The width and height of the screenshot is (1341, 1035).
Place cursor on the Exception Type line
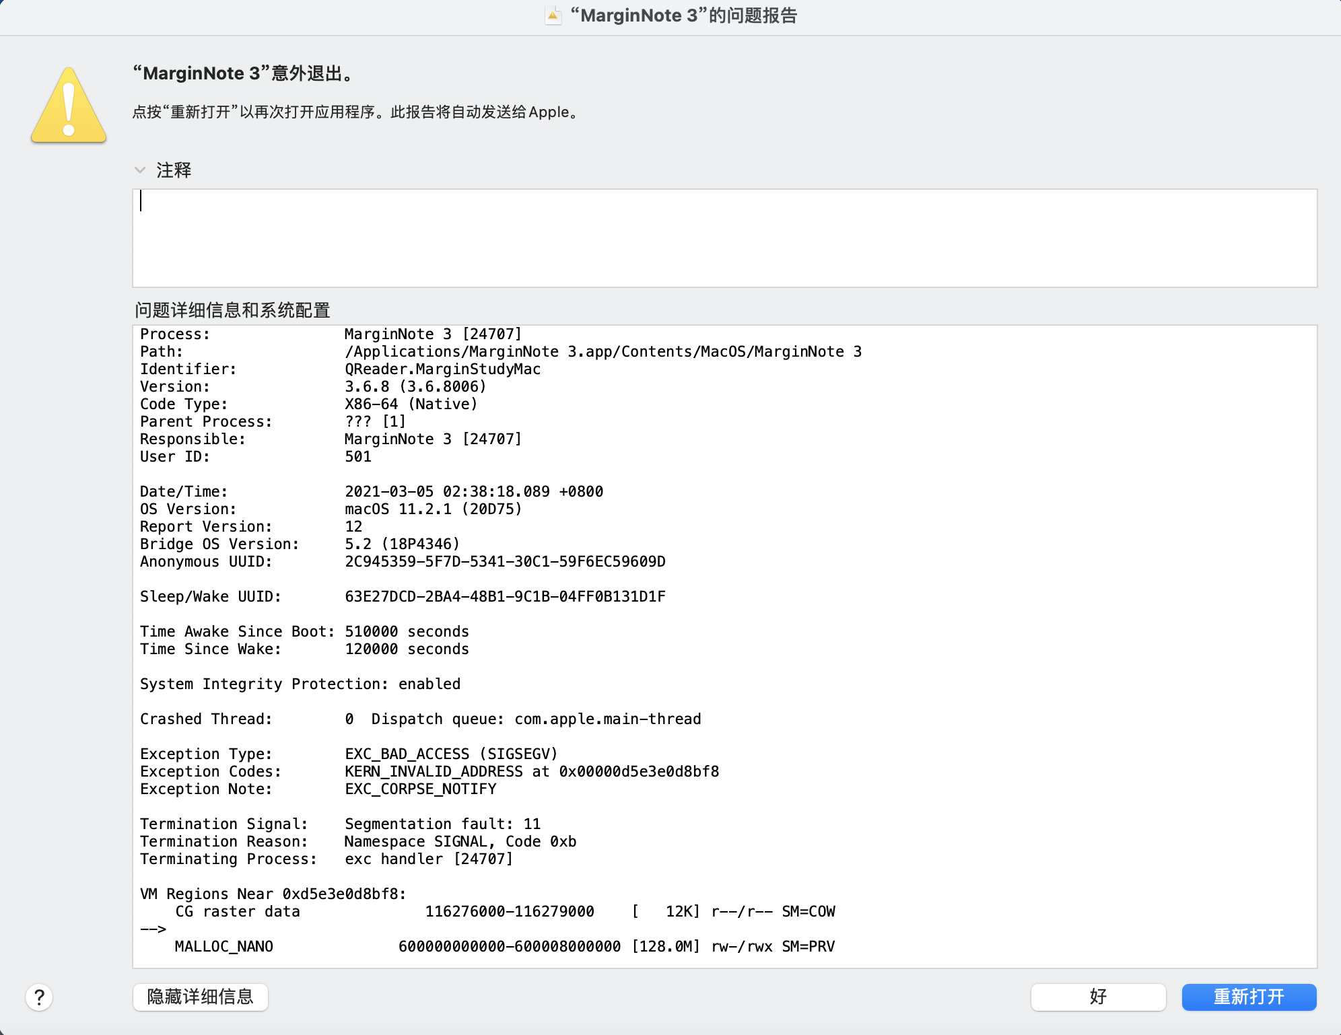[x=349, y=754]
